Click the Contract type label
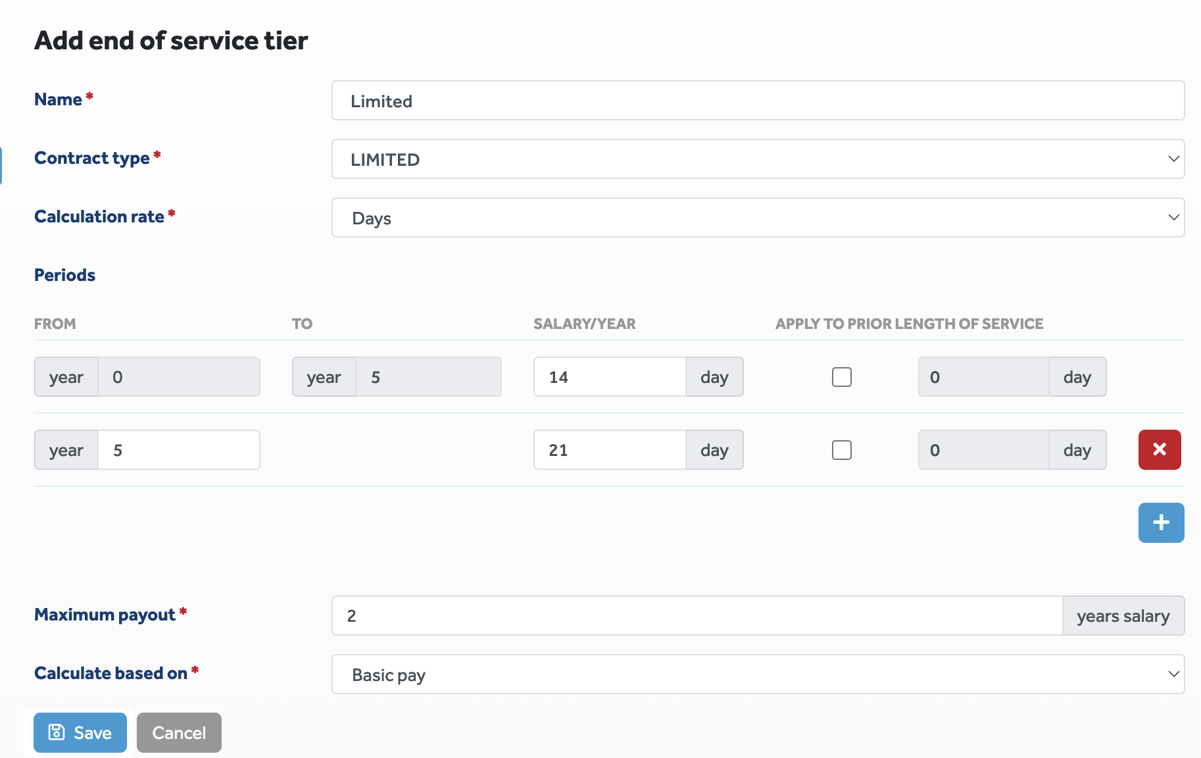This screenshot has height=758, width=1201. [x=92, y=158]
